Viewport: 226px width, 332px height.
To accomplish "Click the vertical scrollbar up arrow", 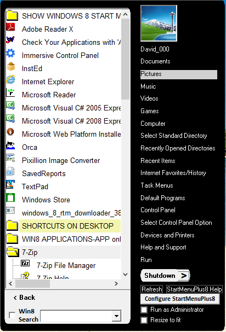I will click(x=125, y=14).
